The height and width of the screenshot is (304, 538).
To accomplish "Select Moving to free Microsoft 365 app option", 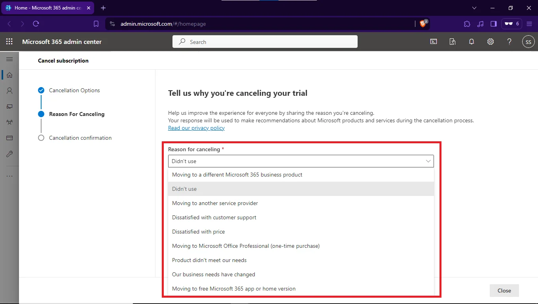I will point(301,289).
